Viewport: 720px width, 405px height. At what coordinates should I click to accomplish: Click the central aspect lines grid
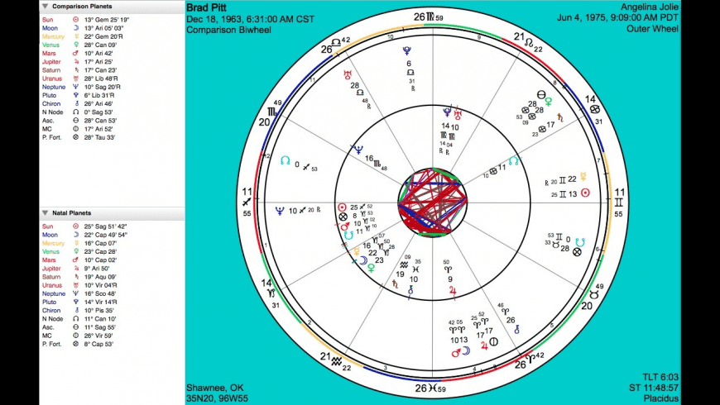point(432,202)
